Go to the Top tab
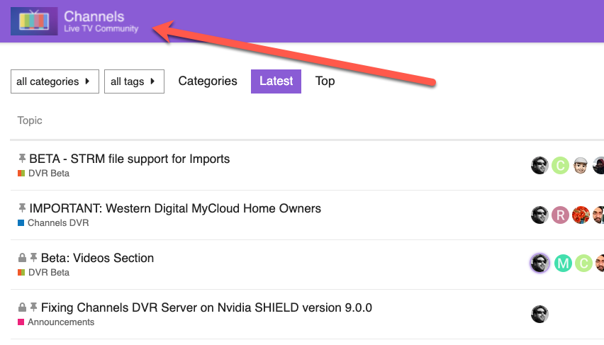This screenshot has height=345, width=604. [x=325, y=81]
